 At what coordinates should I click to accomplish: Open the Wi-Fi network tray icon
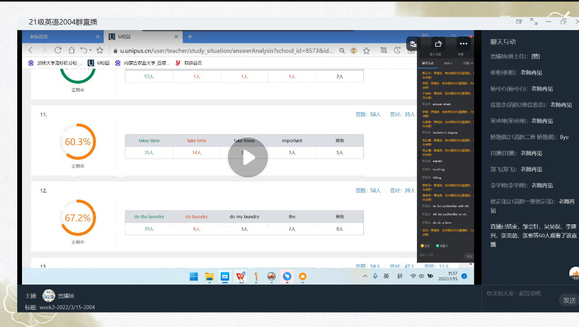pyautogui.click(x=413, y=276)
